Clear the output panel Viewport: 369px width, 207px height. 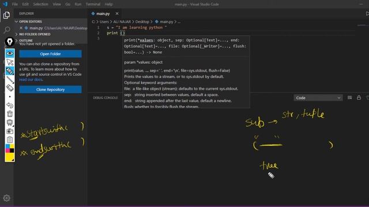350,98
